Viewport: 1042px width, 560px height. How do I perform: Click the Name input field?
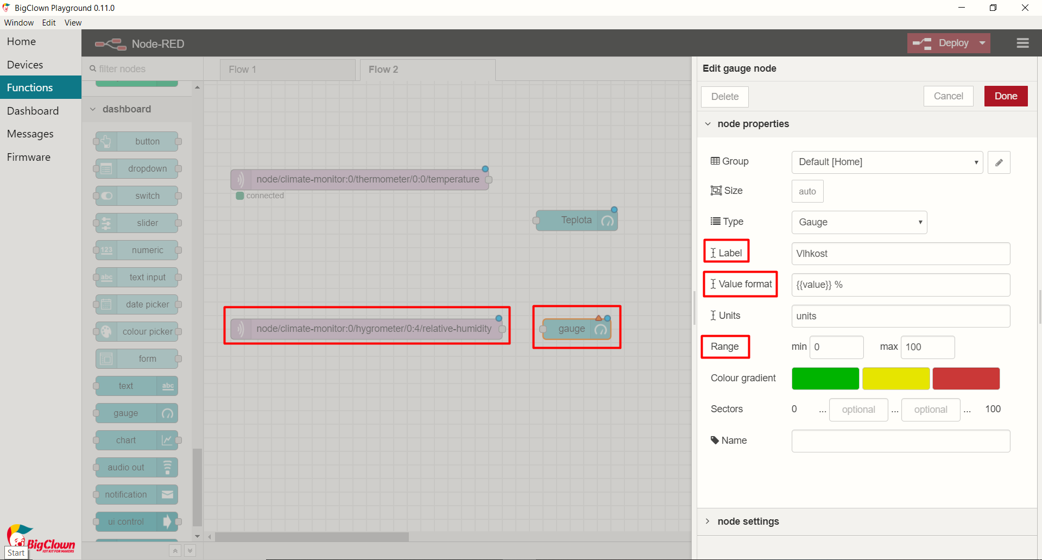point(901,441)
